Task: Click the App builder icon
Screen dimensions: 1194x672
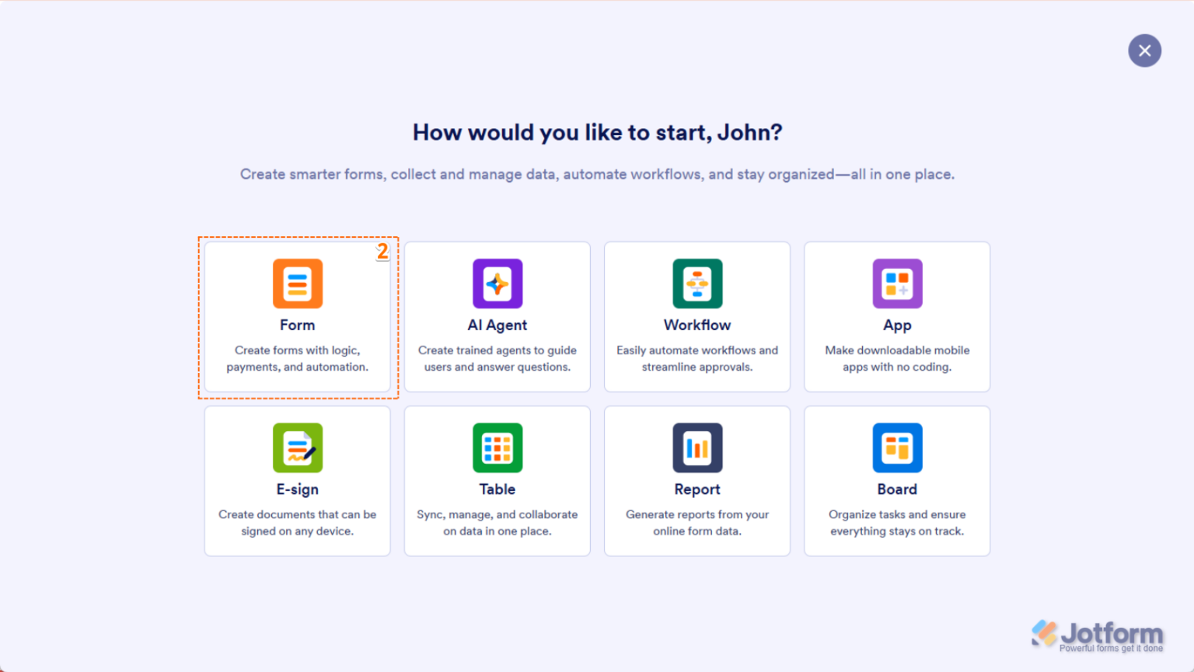Action: click(897, 284)
